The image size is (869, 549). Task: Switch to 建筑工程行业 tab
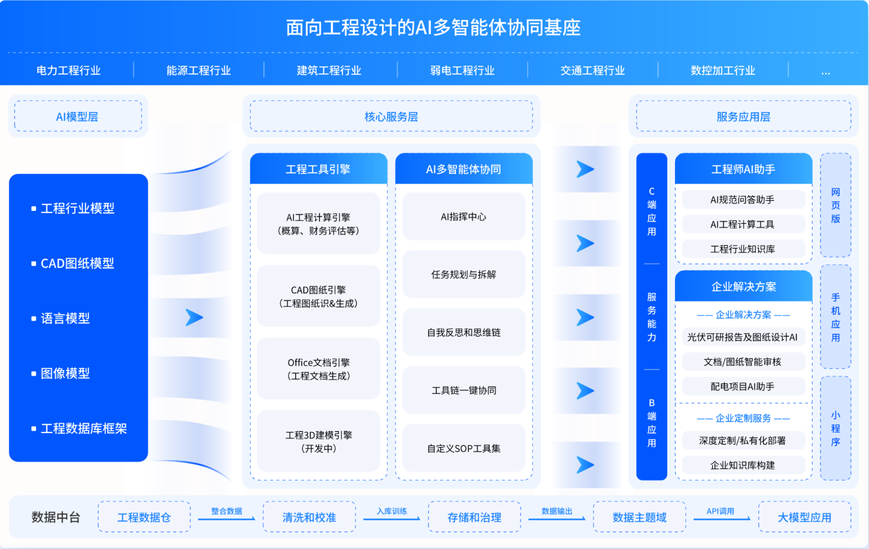[329, 71]
